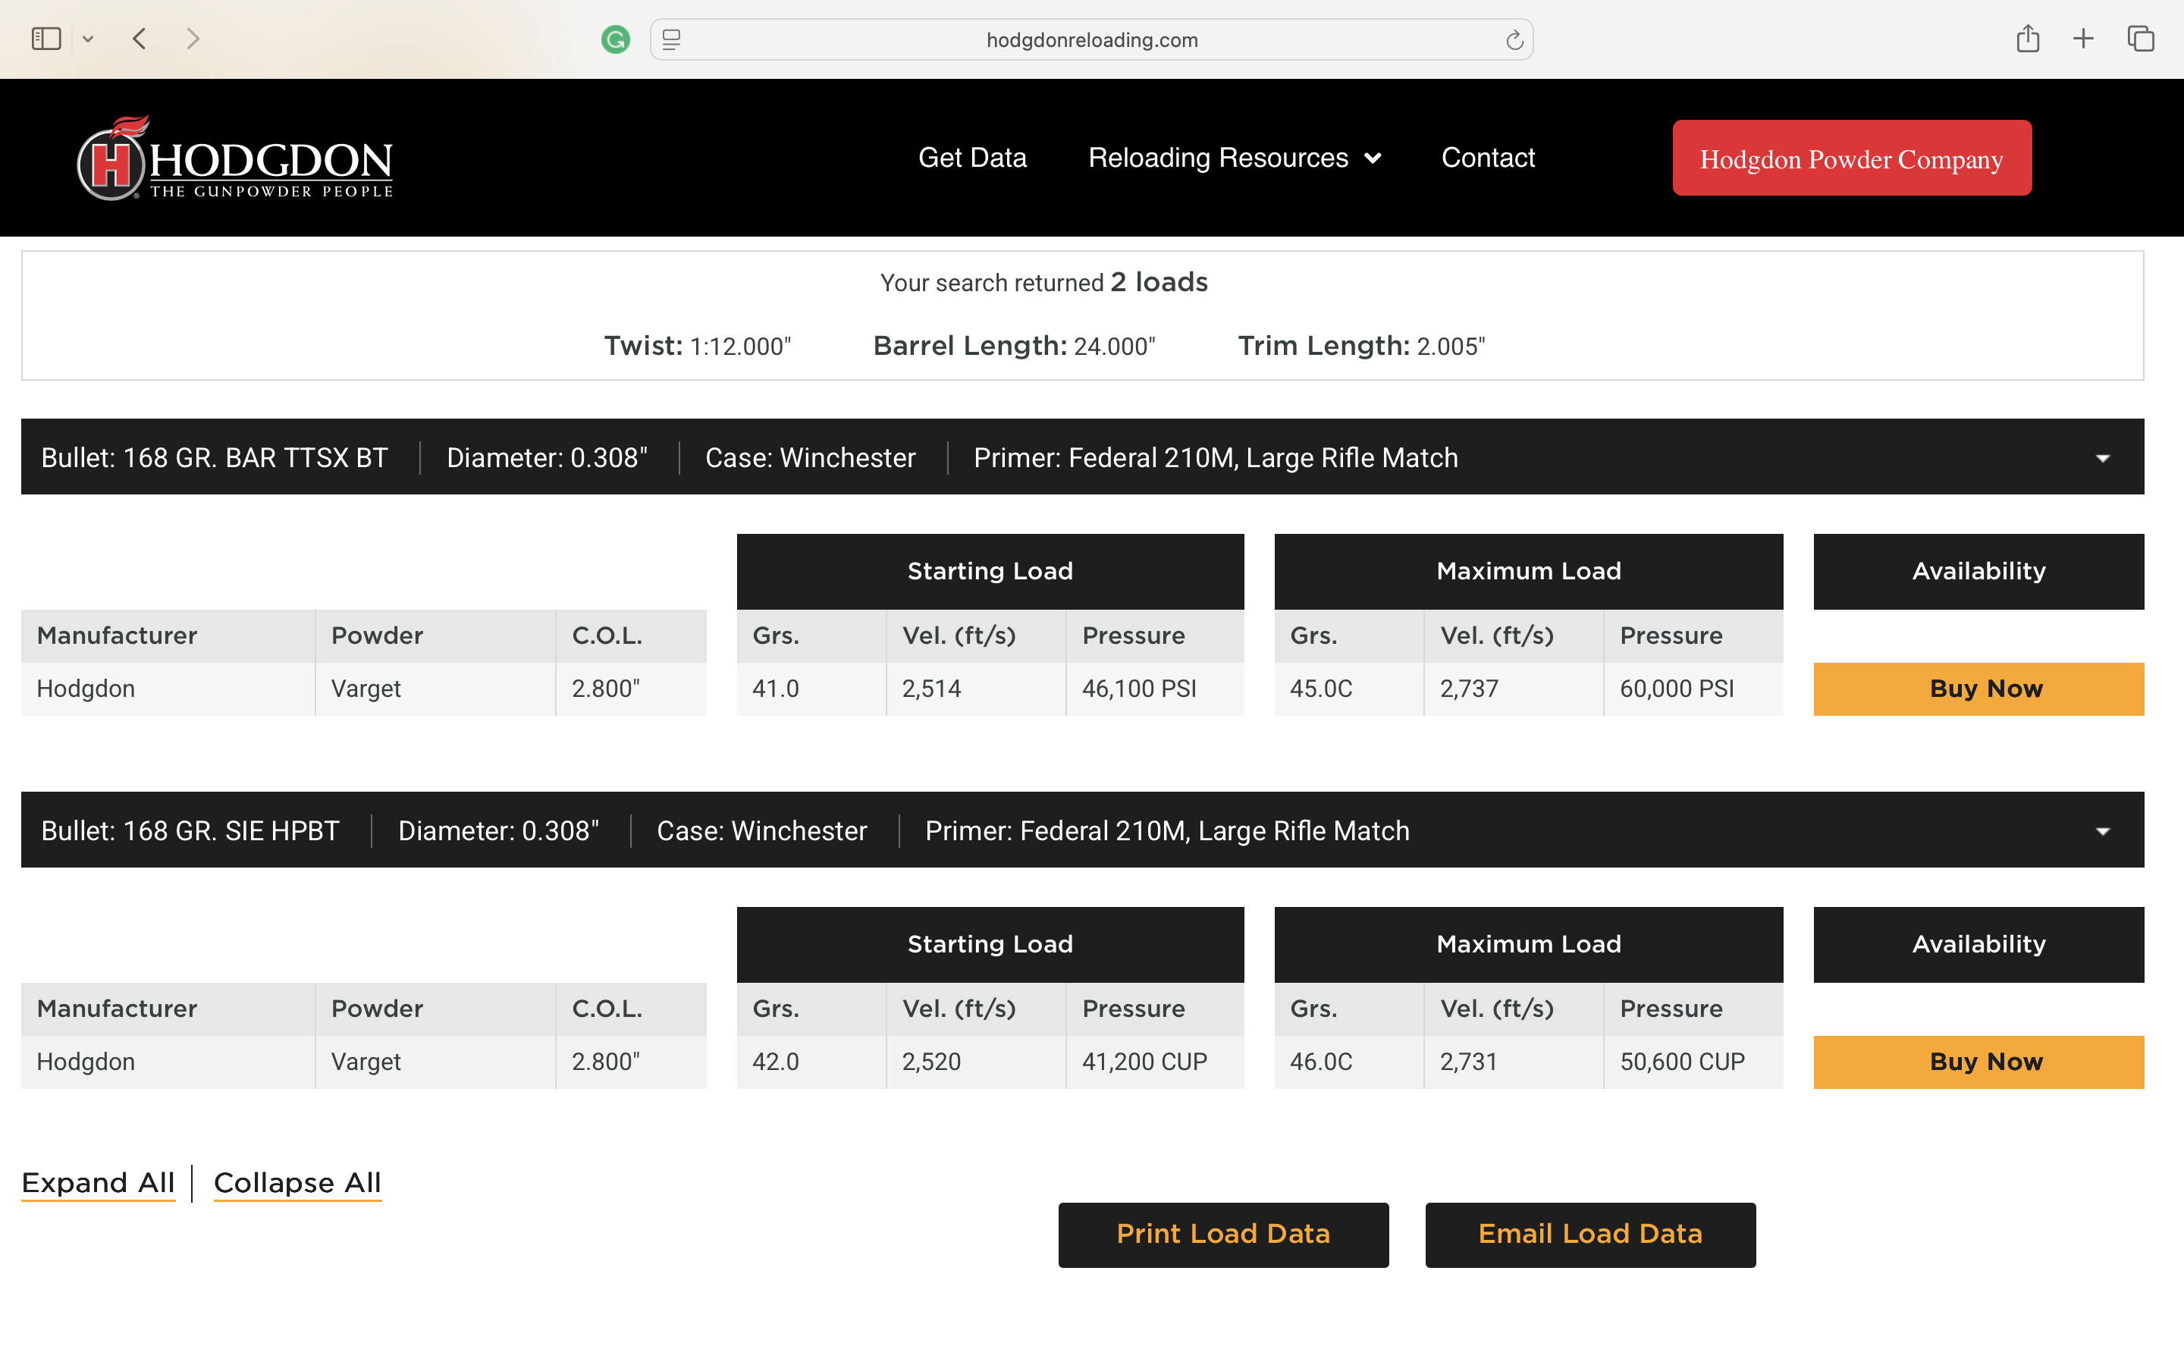Show the tab overview icon

tap(2141, 39)
